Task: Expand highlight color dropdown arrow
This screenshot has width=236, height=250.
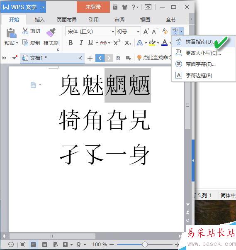Action: [x=158, y=43]
